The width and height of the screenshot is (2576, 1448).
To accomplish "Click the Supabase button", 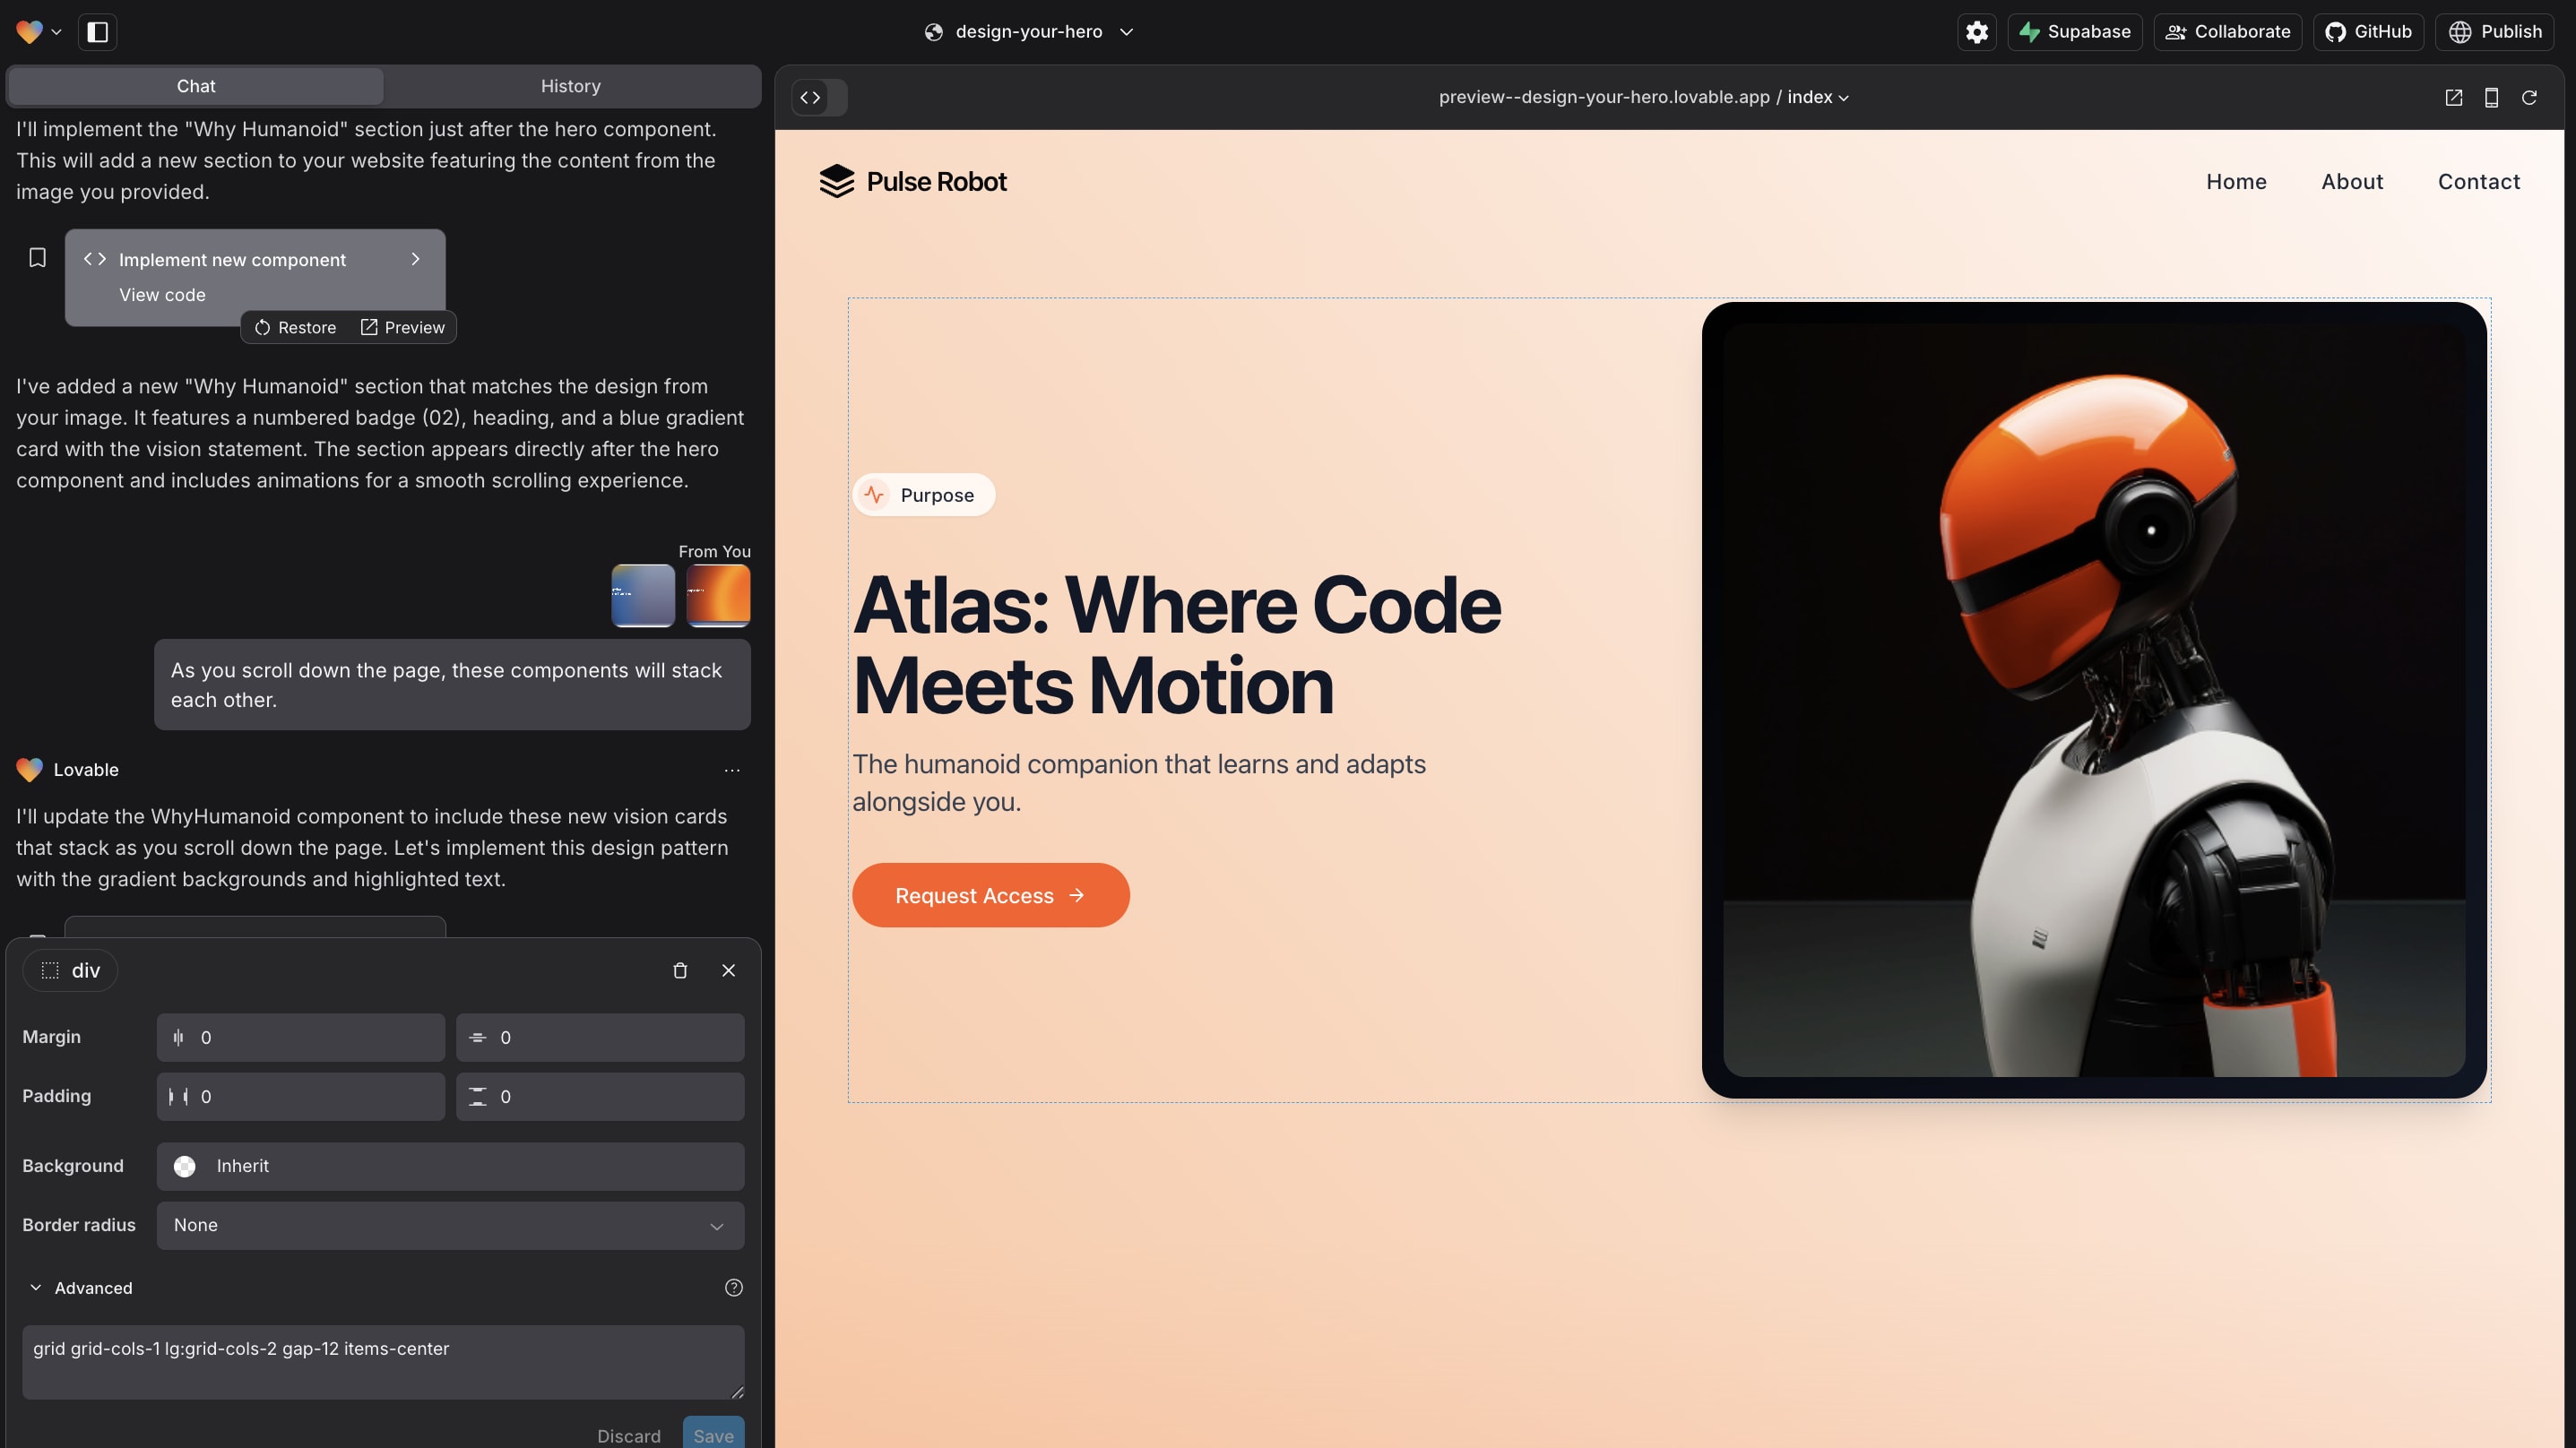I will point(2074,32).
